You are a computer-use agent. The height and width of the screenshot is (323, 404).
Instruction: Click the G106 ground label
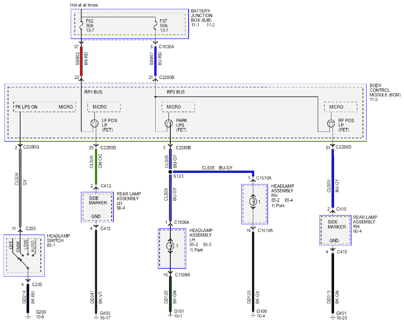pos(262,311)
